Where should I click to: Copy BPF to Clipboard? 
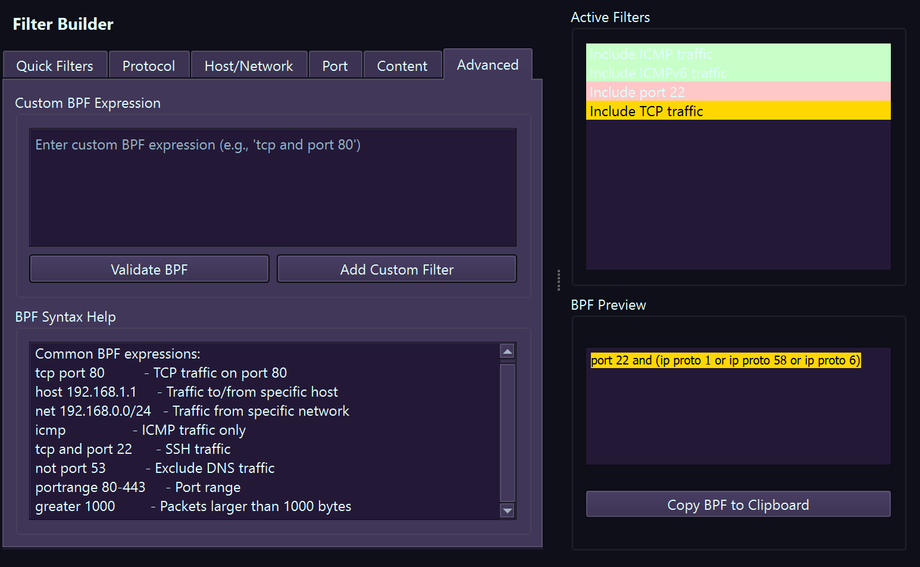click(x=738, y=504)
